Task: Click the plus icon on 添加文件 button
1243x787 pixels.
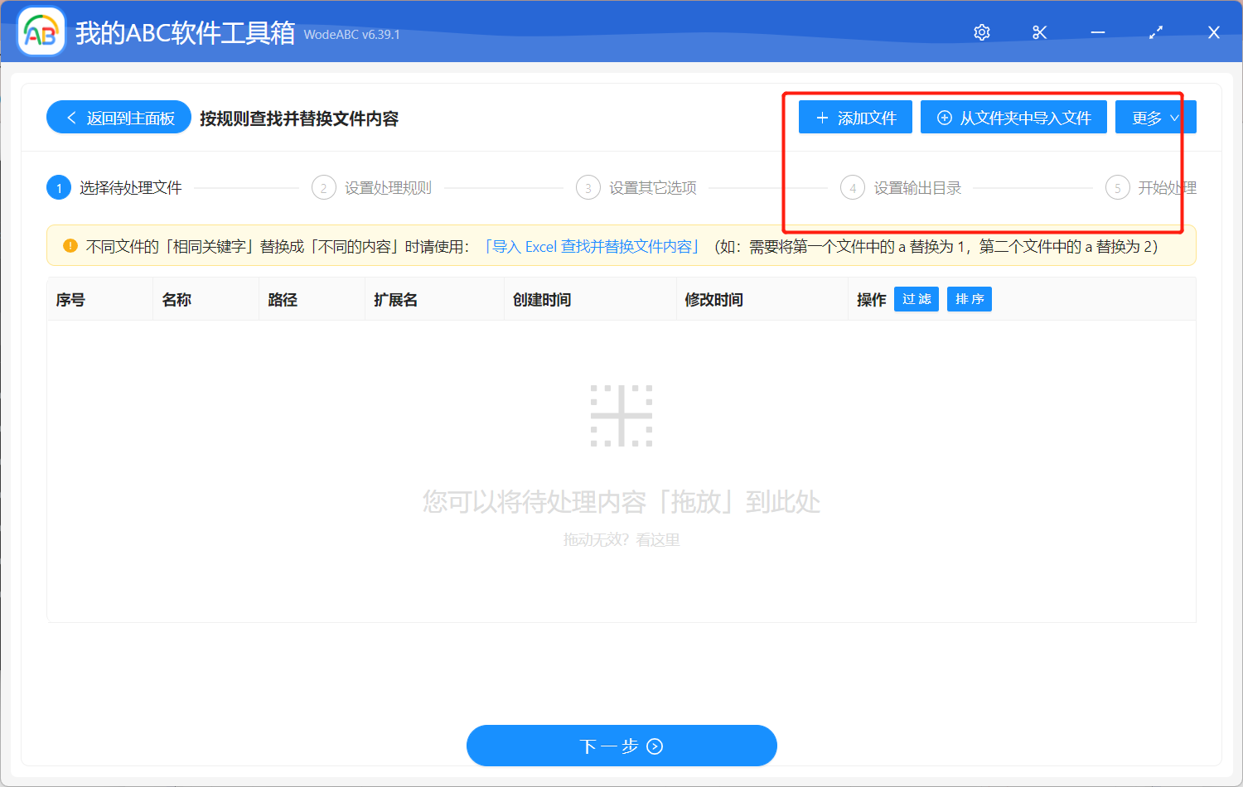Action: tap(821, 117)
